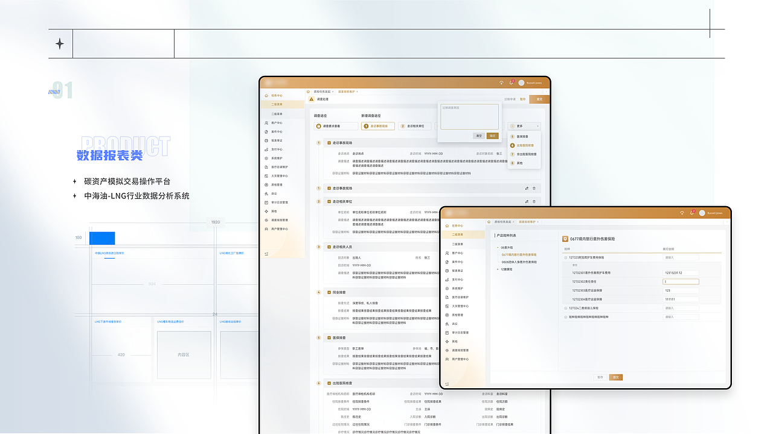
Task: Click the home icon tab in front window
Action: coord(489,222)
